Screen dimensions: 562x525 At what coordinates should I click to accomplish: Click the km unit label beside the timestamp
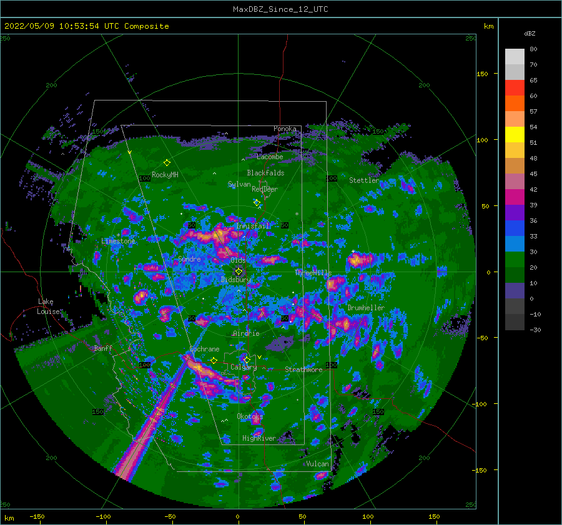(488, 26)
